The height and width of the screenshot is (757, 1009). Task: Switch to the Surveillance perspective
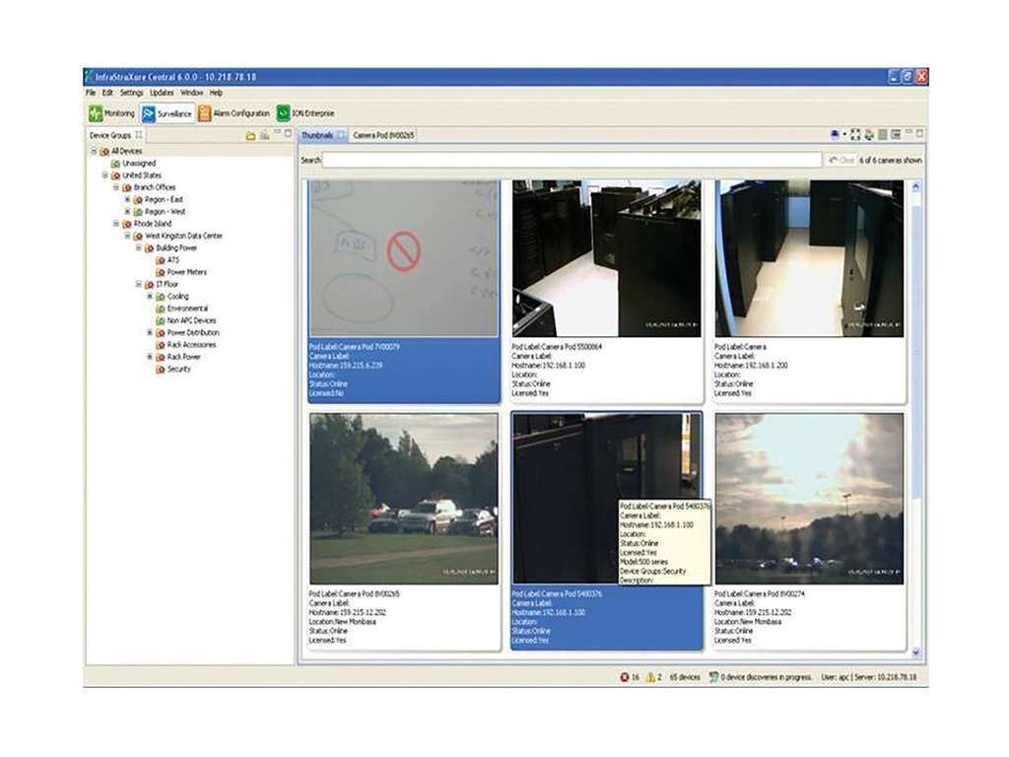click(167, 114)
